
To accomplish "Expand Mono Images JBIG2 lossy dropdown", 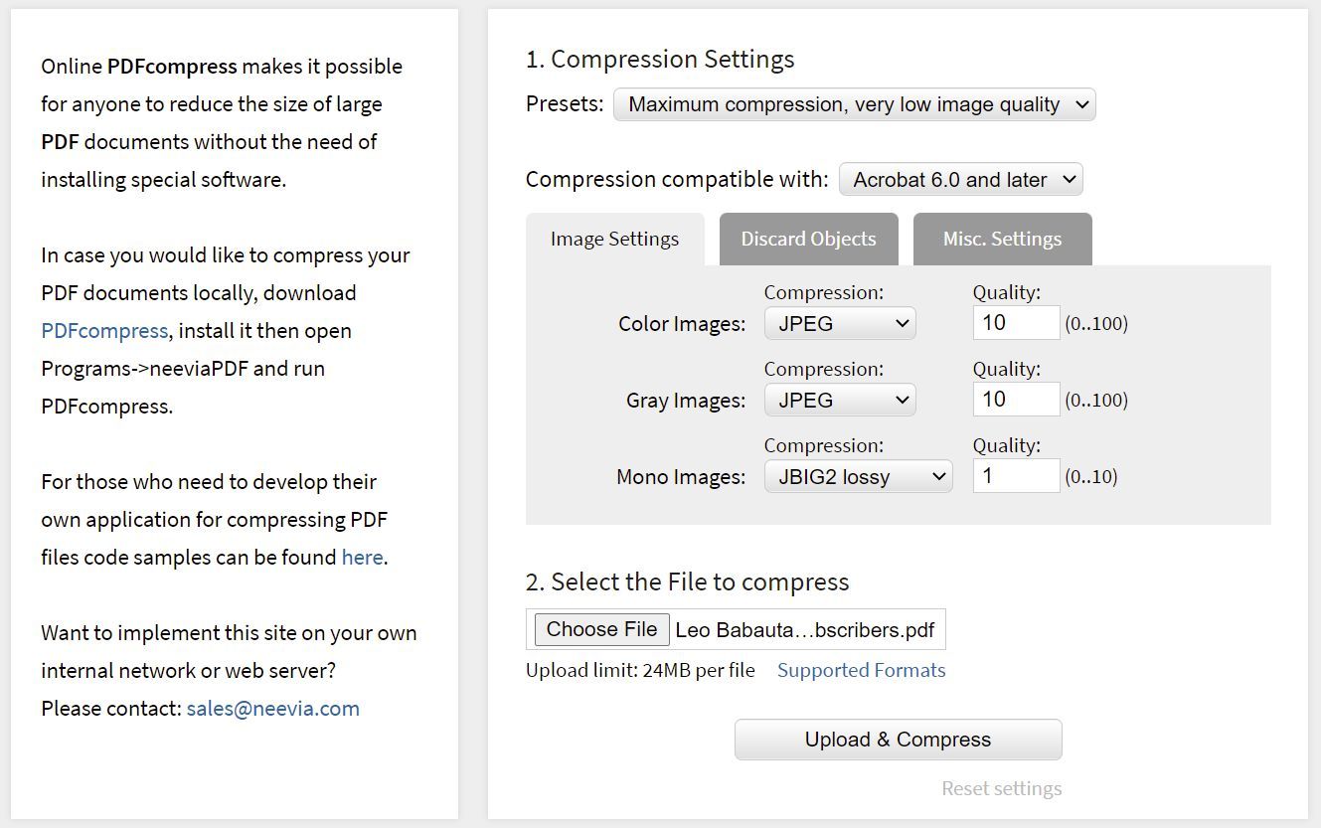I will (858, 476).
